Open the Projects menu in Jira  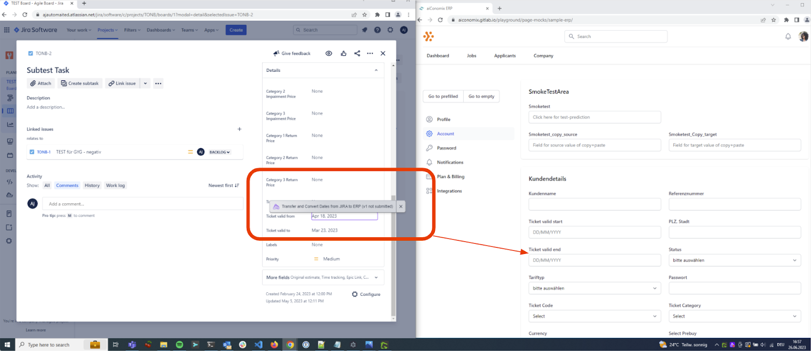[x=107, y=30]
